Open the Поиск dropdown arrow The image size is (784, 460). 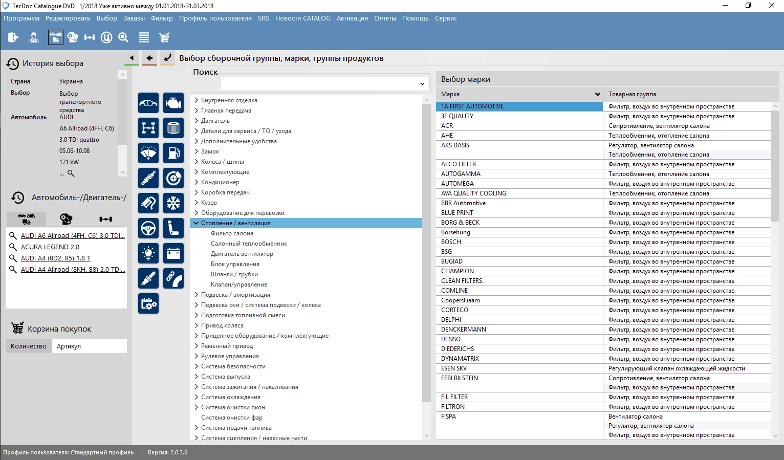click(422, 84)
